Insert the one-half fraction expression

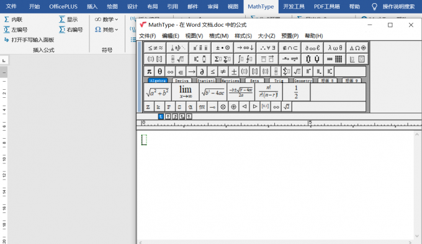(x=296, y=92)
